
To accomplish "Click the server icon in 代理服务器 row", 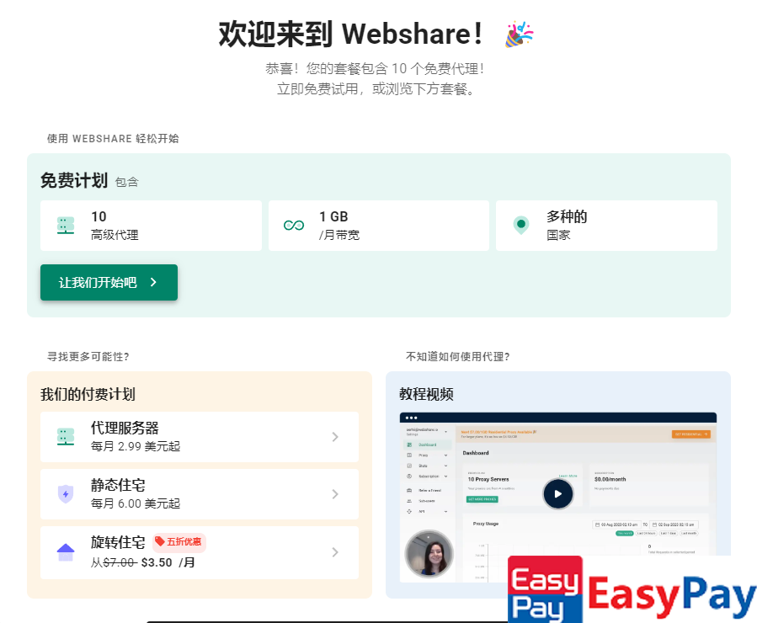I will click(x=66, y=437).
